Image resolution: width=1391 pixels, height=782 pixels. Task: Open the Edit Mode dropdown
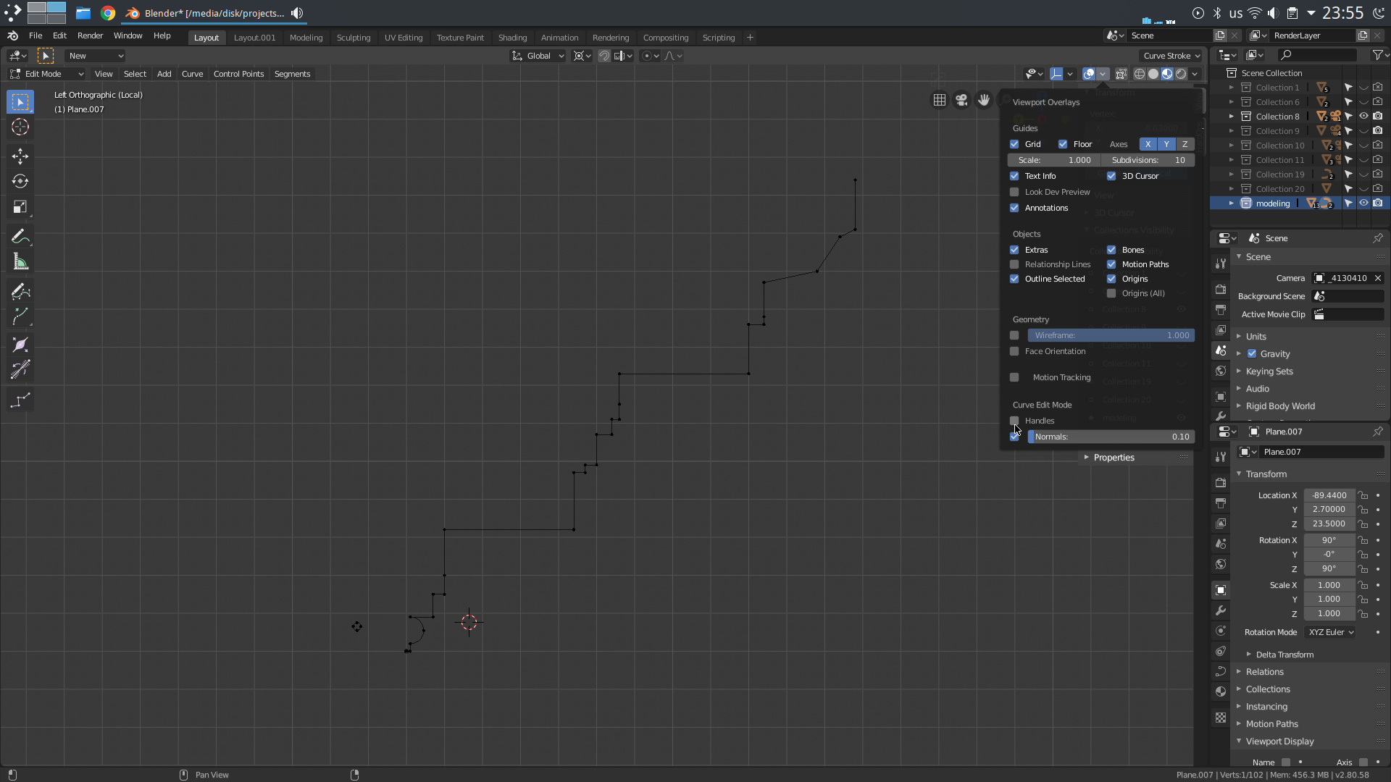(46, 74)
